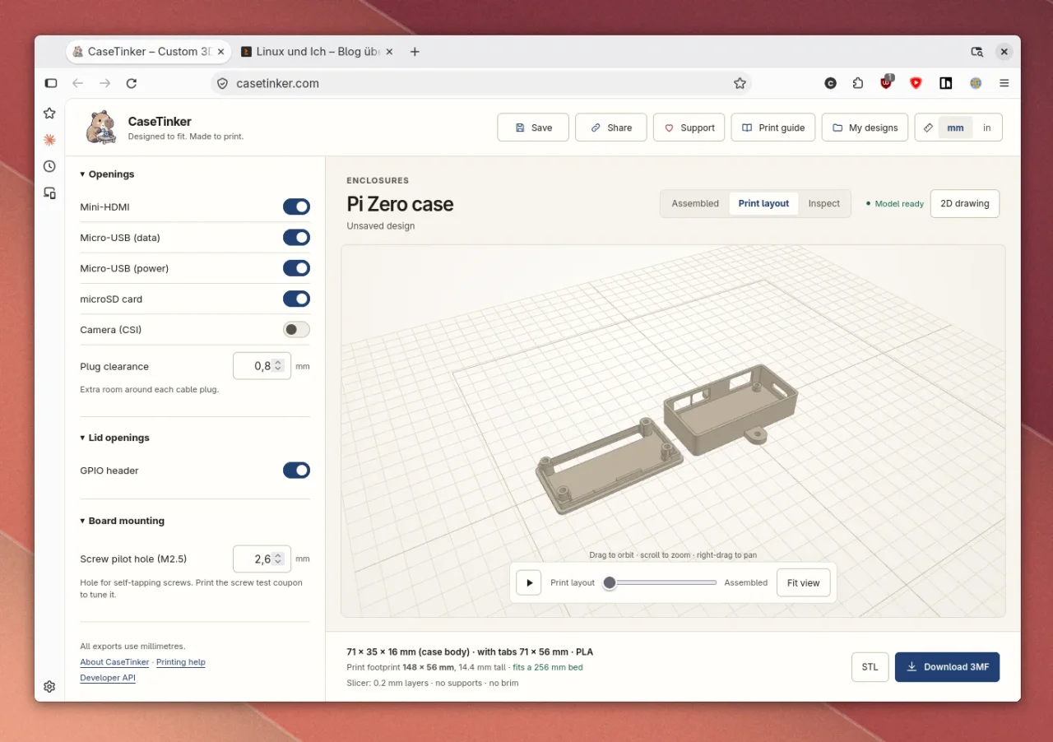Select the Print layout view tab
This screenshot has width=1053, height=742.
pos(763,203)
